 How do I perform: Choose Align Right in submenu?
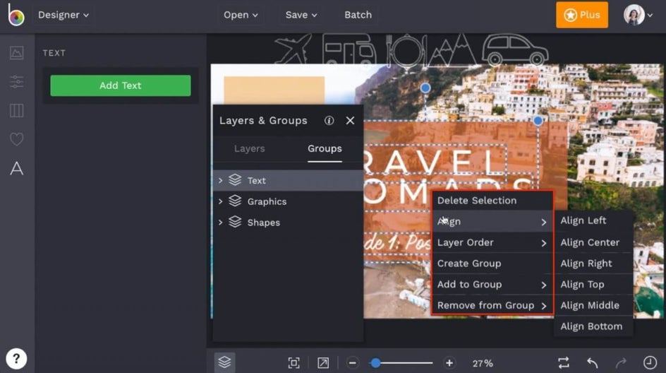tap(593, 264)
